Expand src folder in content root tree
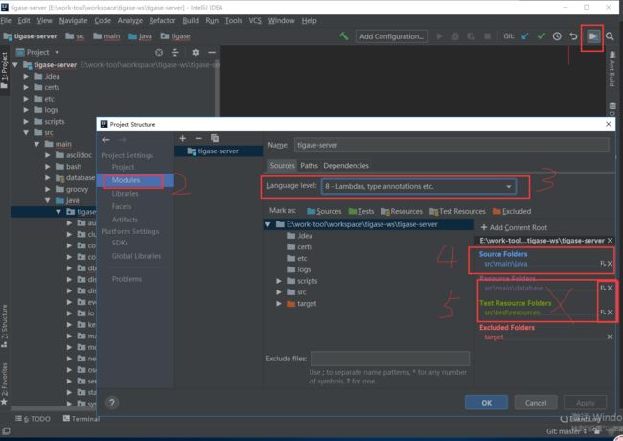623x441 pixels. click(279, 292)
